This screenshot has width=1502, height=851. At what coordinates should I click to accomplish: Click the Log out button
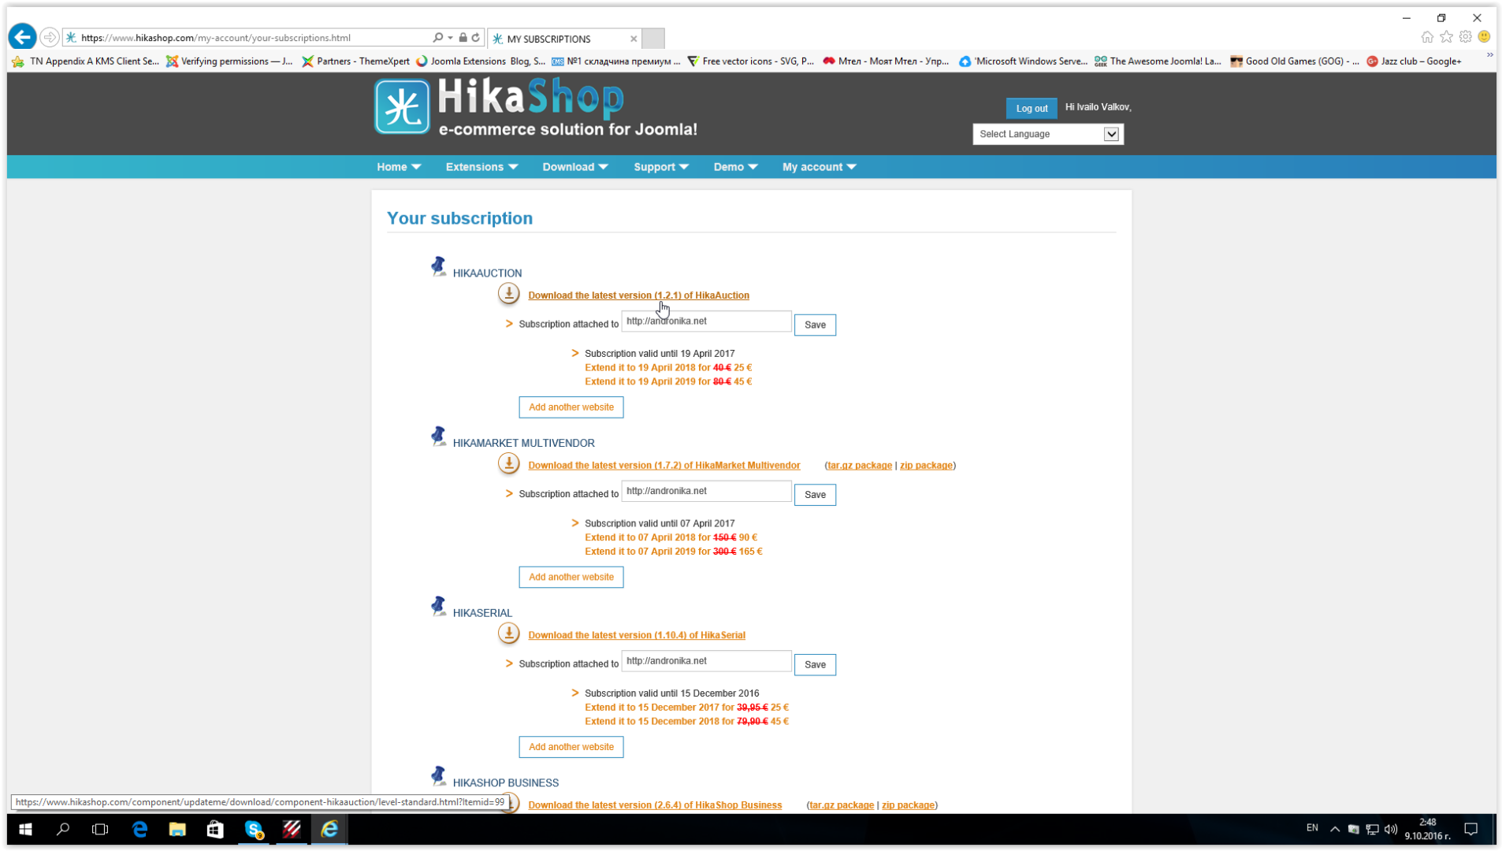[x=1032, y=109]
